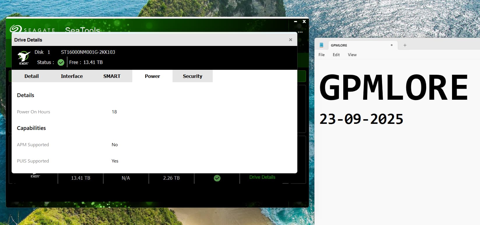Click the Drive Details link in drive row

pyautogui.click(x=262, y=177)
